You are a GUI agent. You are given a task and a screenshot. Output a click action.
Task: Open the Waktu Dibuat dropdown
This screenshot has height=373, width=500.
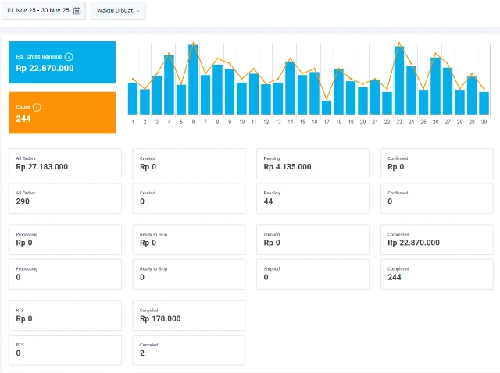(x=118, y=10)
